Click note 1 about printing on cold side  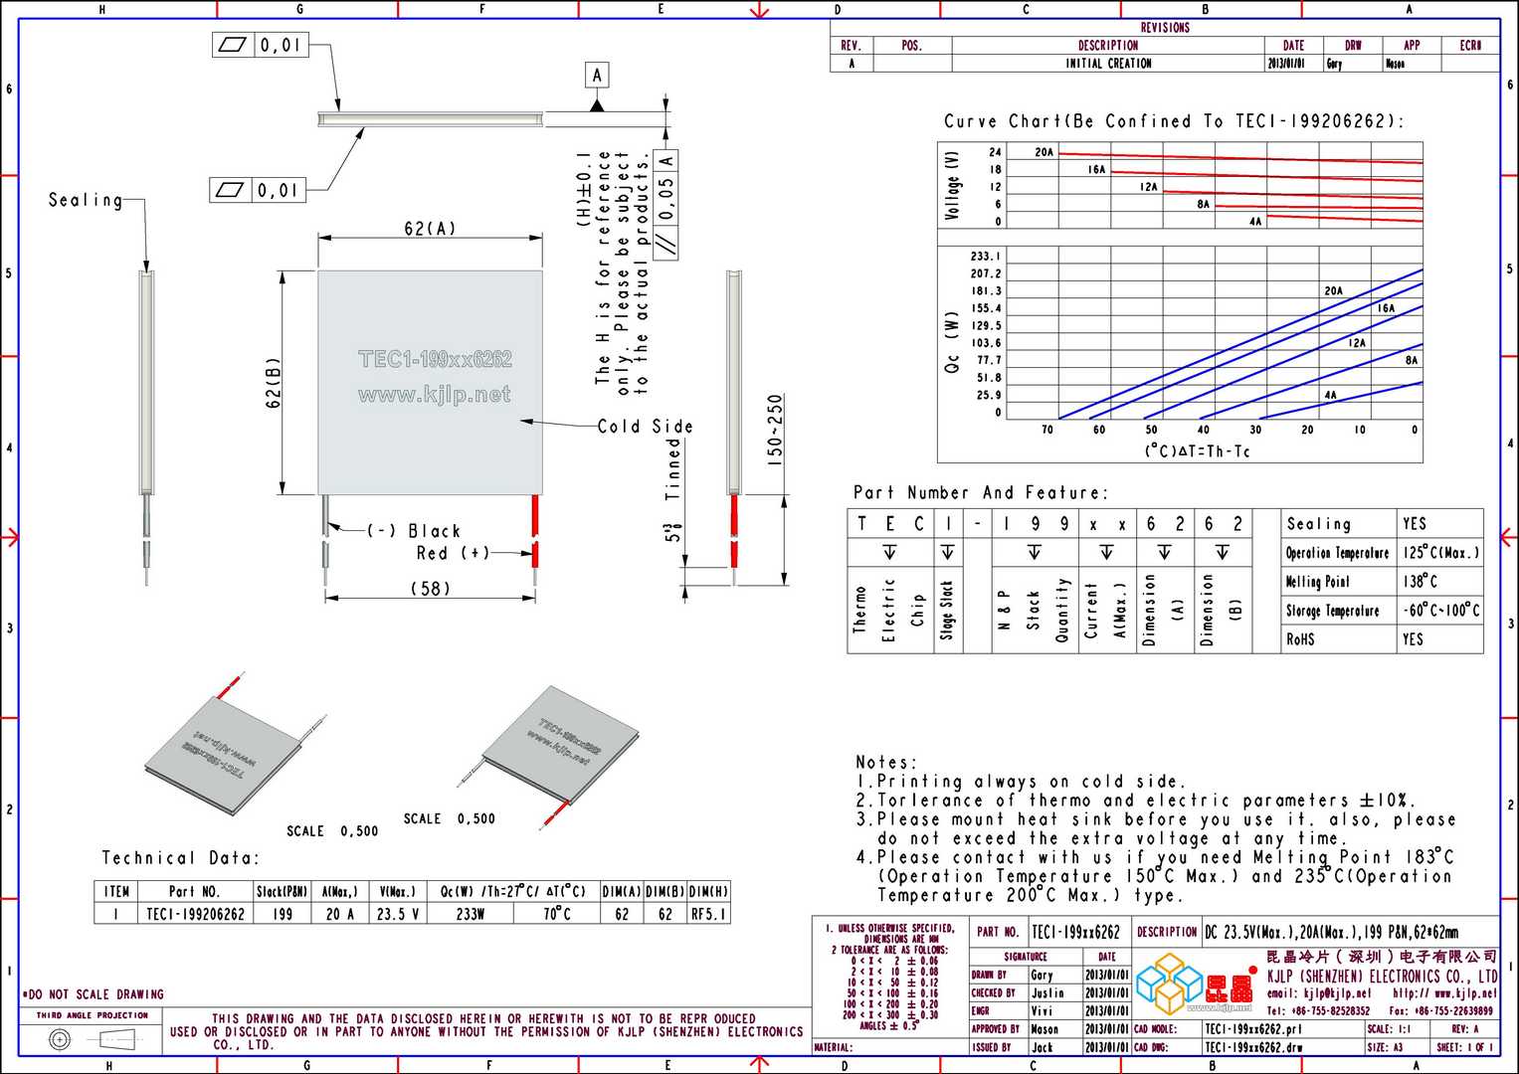click(x=1021, y=782)
